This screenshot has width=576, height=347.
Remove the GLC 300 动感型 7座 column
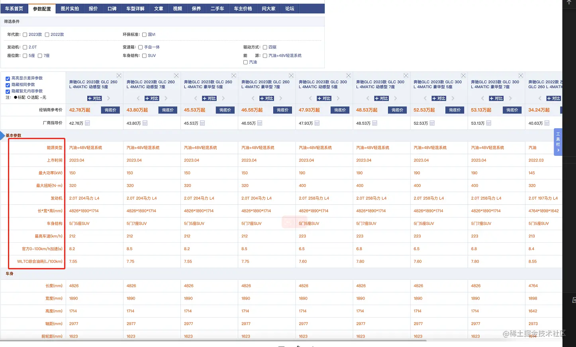(406, 76)
